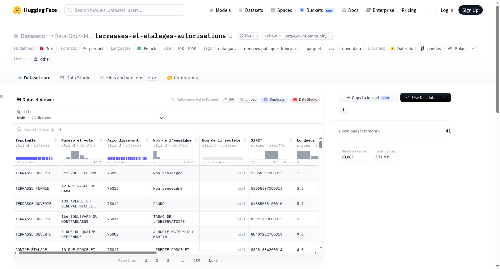This screenshot has height=269, width=500.
Task: Sort the Arrondissement column
Action: (x=147, y=140)
